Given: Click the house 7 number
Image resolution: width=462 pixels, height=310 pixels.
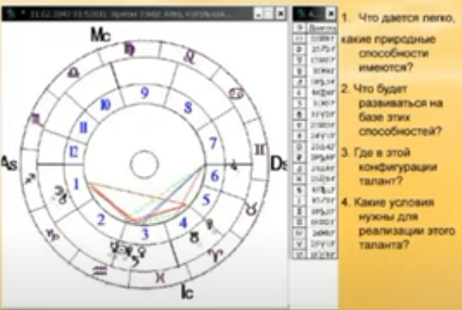Looking at the screenshot, I should point(213,143).
